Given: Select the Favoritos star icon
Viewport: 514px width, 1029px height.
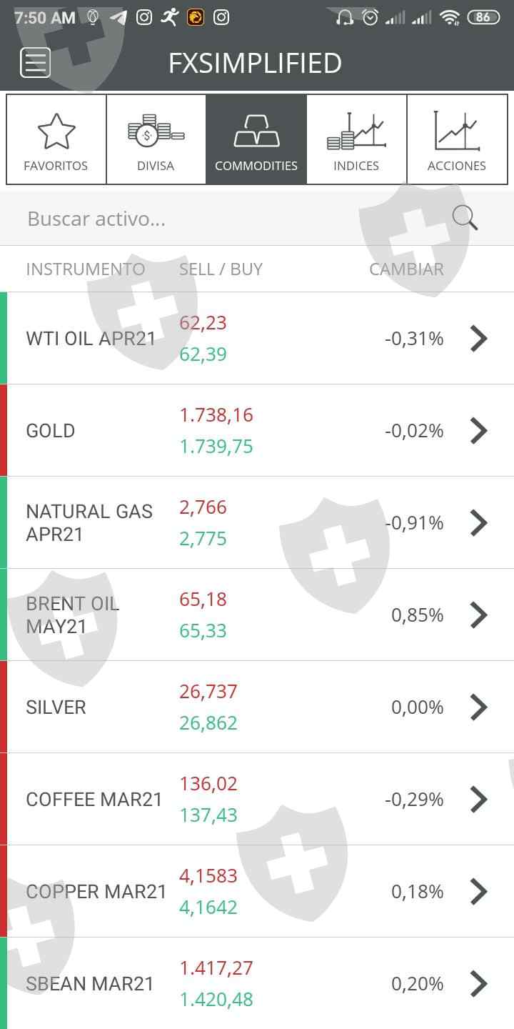Looking at the screenshot, I should tap(56, 132).
